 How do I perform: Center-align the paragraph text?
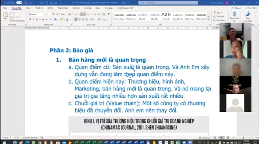click(x=79, y=19)
